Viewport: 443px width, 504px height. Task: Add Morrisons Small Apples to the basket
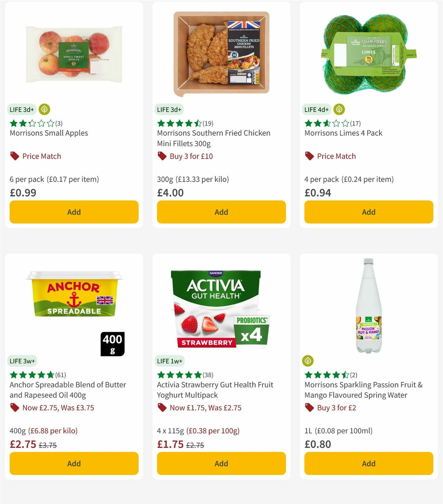point(74,212)
